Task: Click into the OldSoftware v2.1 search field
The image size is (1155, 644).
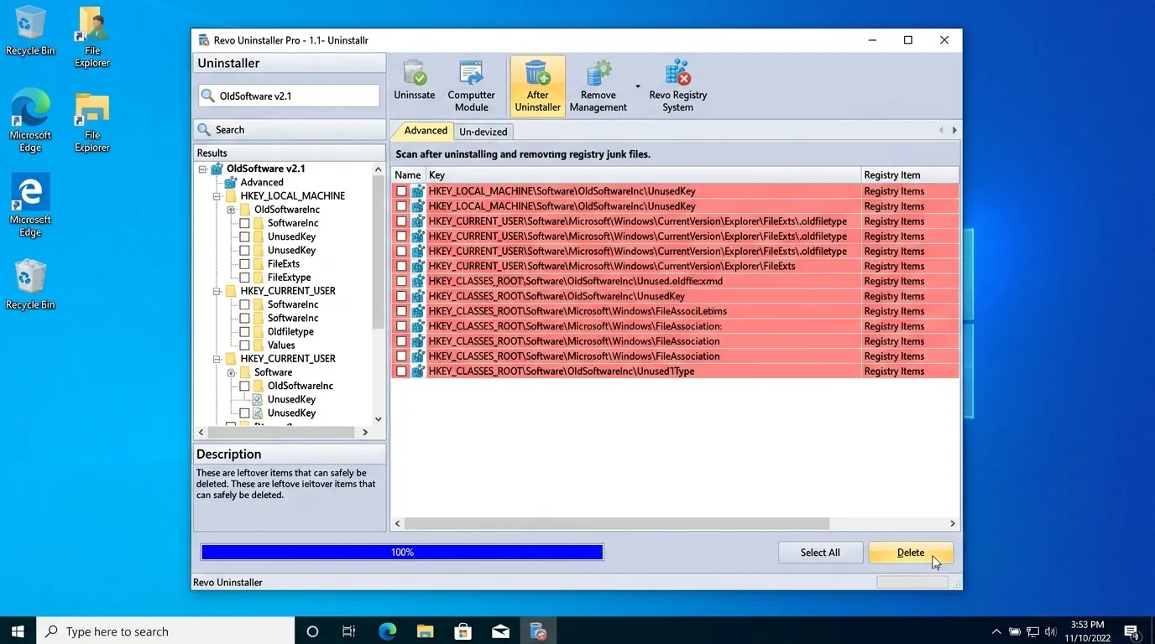Action: (290, 96)
